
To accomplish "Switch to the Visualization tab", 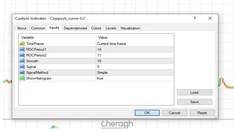I will 130,28.
